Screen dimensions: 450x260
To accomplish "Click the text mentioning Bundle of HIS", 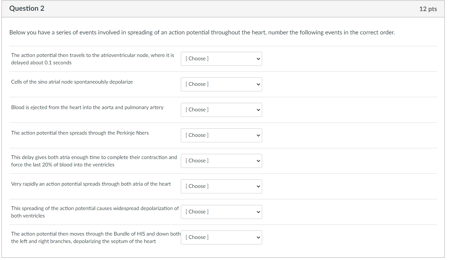I will coord(96,237).
